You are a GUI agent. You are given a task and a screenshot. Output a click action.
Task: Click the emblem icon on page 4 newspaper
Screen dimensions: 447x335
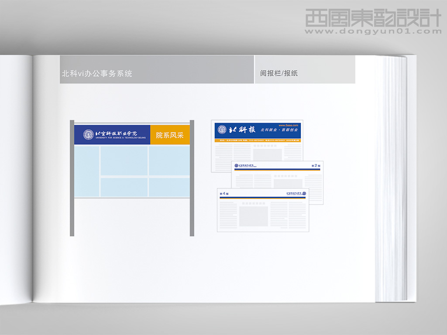[x=304, y=193]
